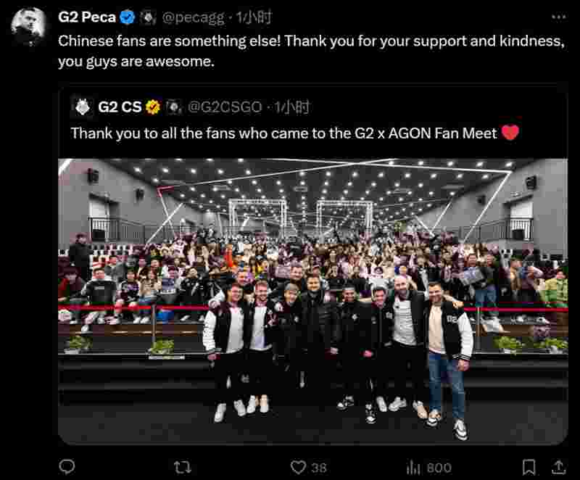Screen dimensions: 580x480
Task: Open the fan meet group photo
Action: pyautogui.click(x=313, y=302)
